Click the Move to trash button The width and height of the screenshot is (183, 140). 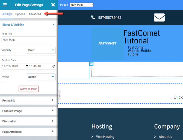click(29, 89)
